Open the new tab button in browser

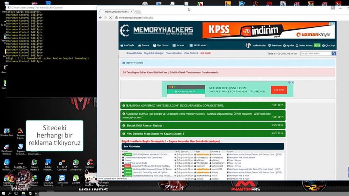coord(138,12)
